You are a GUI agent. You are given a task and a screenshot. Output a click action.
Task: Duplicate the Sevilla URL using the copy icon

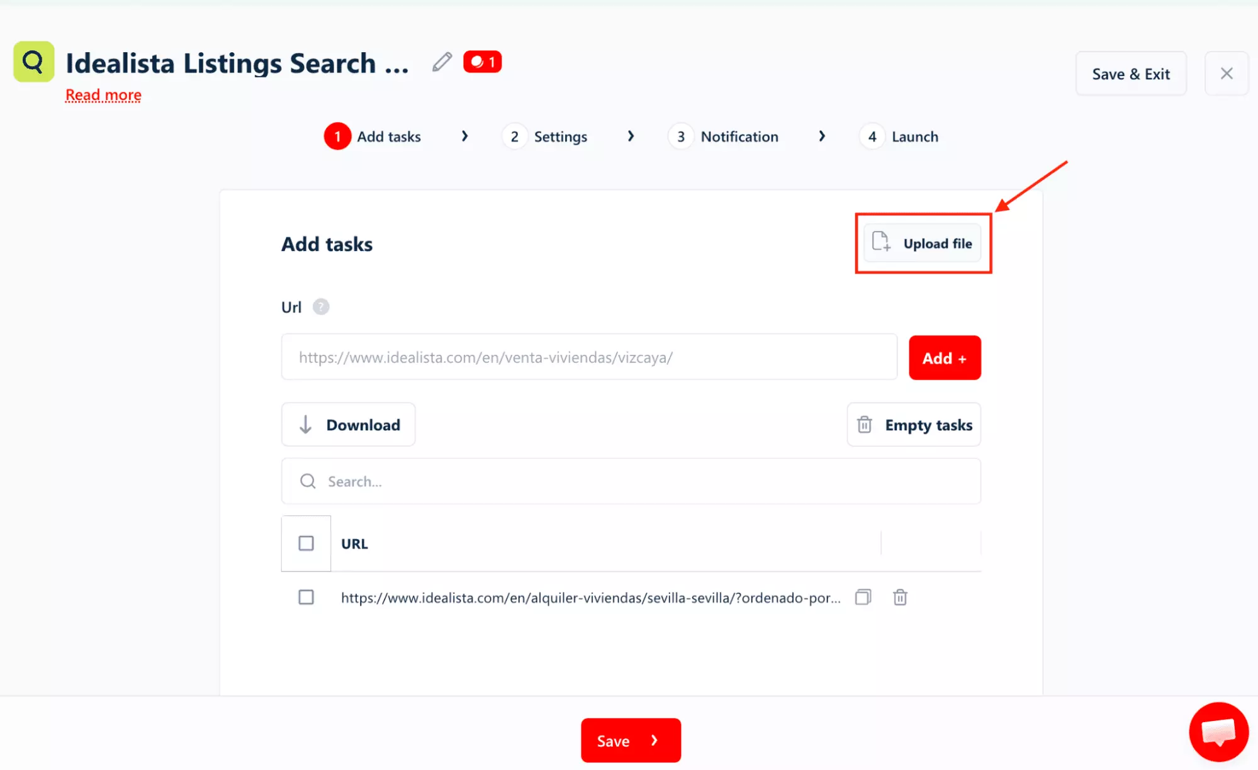pyautogui.click(x=863, y=597)
